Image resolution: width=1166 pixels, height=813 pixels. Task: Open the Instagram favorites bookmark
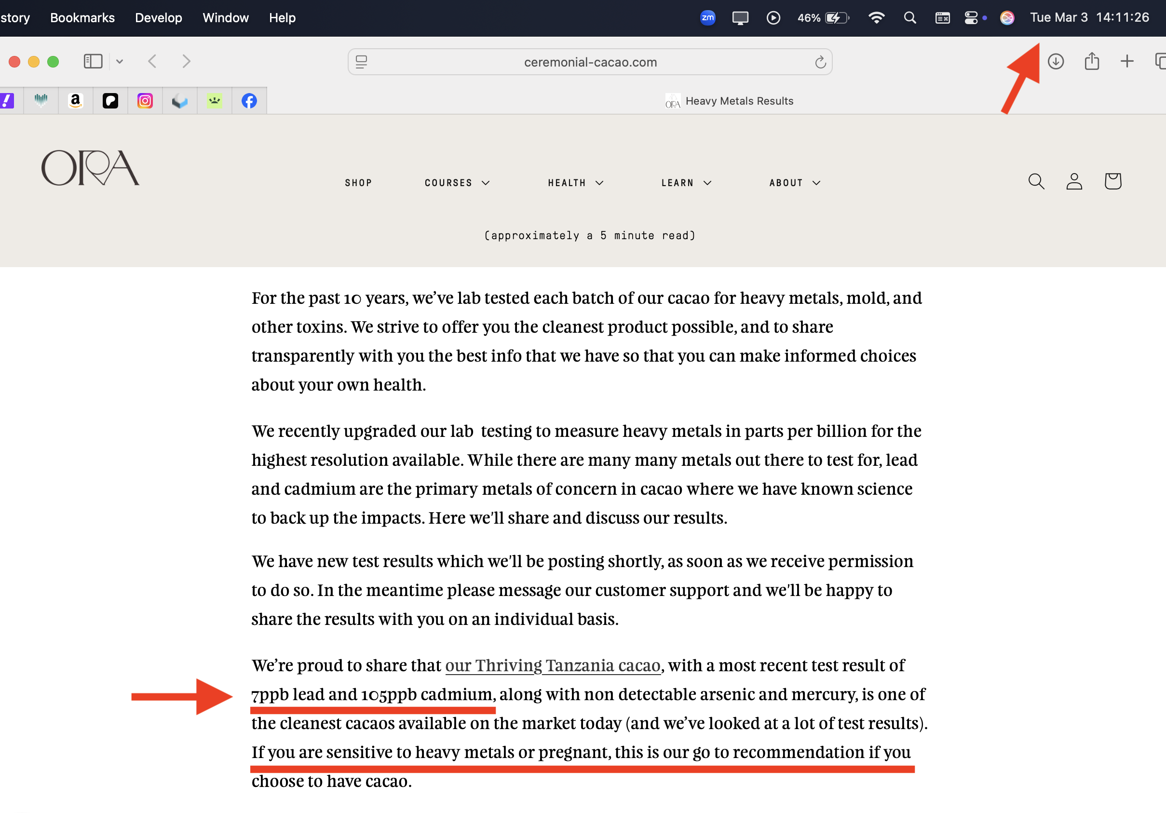[x=145, y=101]
